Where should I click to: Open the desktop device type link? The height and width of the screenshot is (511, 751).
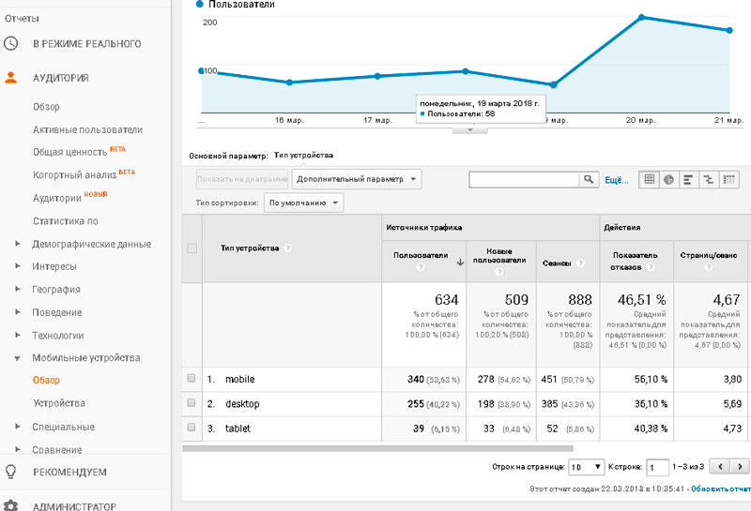242,404
